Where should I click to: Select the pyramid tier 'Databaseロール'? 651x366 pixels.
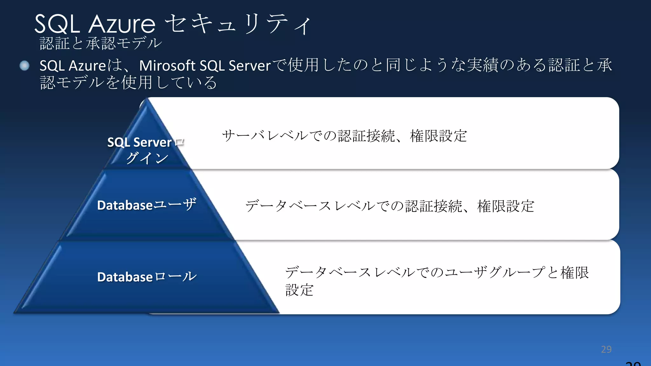[x=147, y=277]
